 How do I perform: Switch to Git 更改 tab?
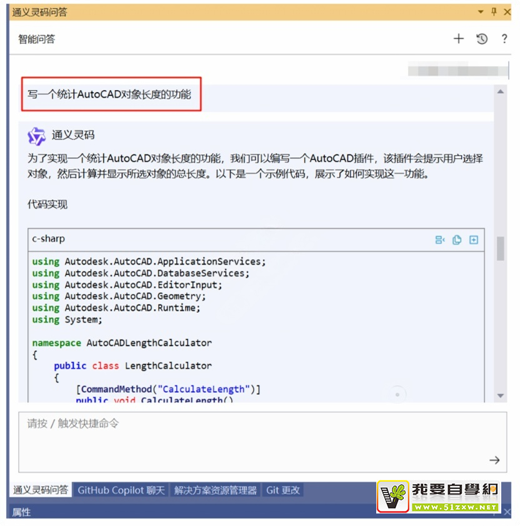pos(282,490)
